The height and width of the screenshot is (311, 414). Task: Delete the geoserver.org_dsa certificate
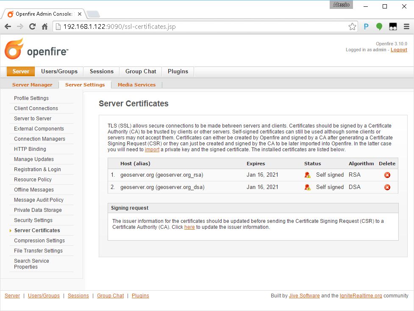387,187
